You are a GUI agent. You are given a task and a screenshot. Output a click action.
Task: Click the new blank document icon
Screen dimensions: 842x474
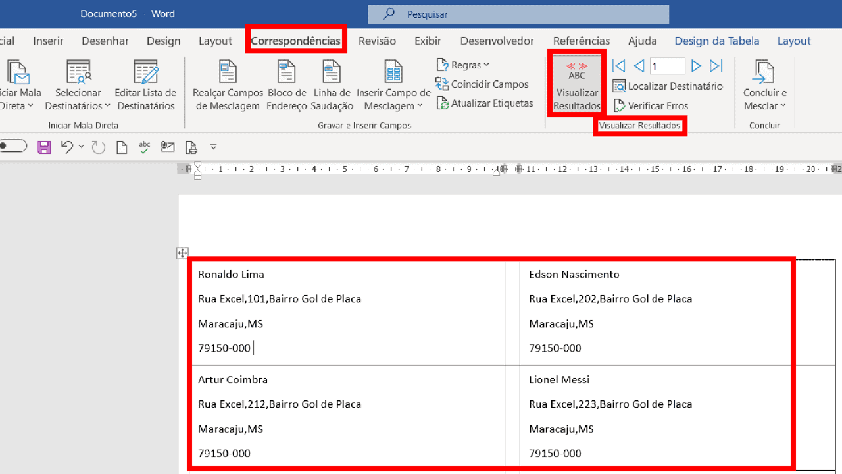(122, 147)
